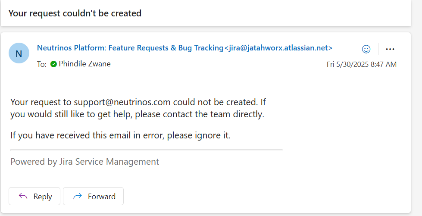Open the Neutrinos Platform sender name link
This screenshot has width=422, height=216.
point(130,48)
